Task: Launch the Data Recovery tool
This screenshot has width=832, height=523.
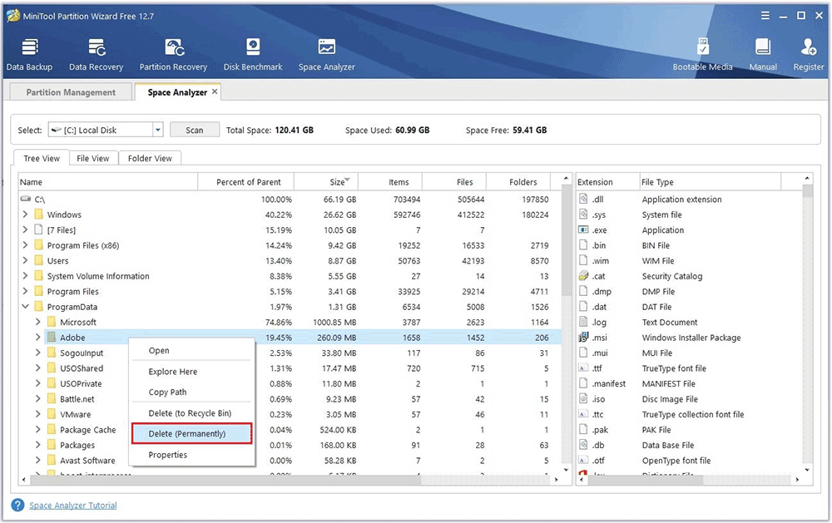Action: 96,54
